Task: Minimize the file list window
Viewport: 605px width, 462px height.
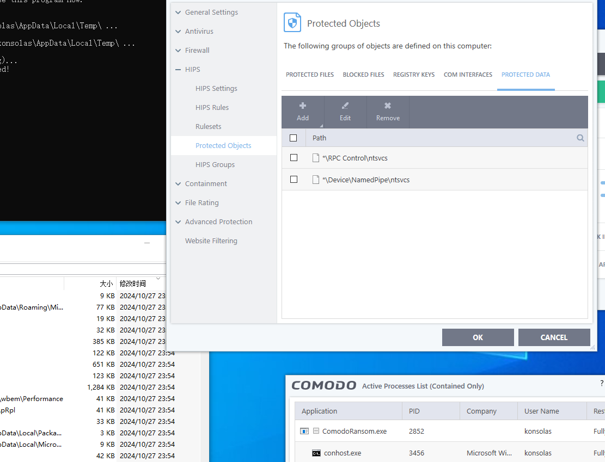Action: point(146,243)
